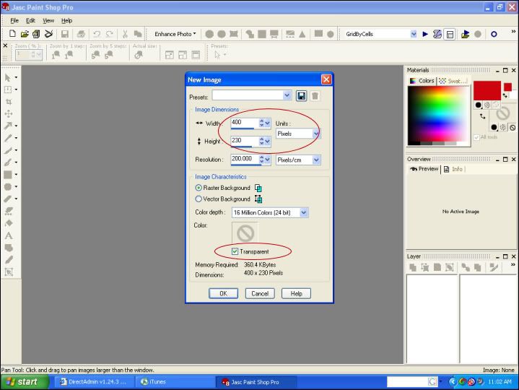Click the Raster Background layer icon
The image size is (519, 390).
click(x=258, y=188)
